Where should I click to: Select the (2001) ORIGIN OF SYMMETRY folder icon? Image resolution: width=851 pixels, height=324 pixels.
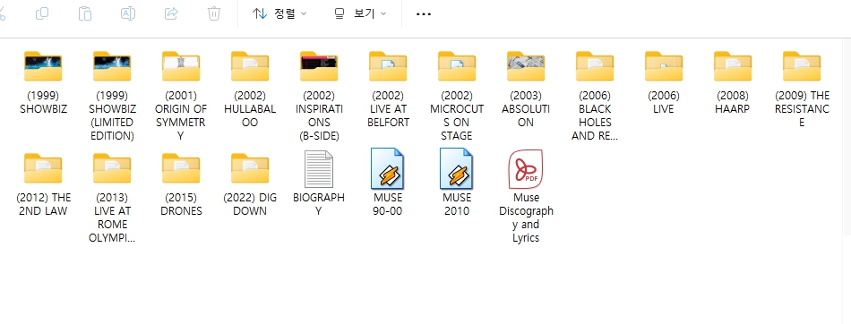click(x=181, y=66)
